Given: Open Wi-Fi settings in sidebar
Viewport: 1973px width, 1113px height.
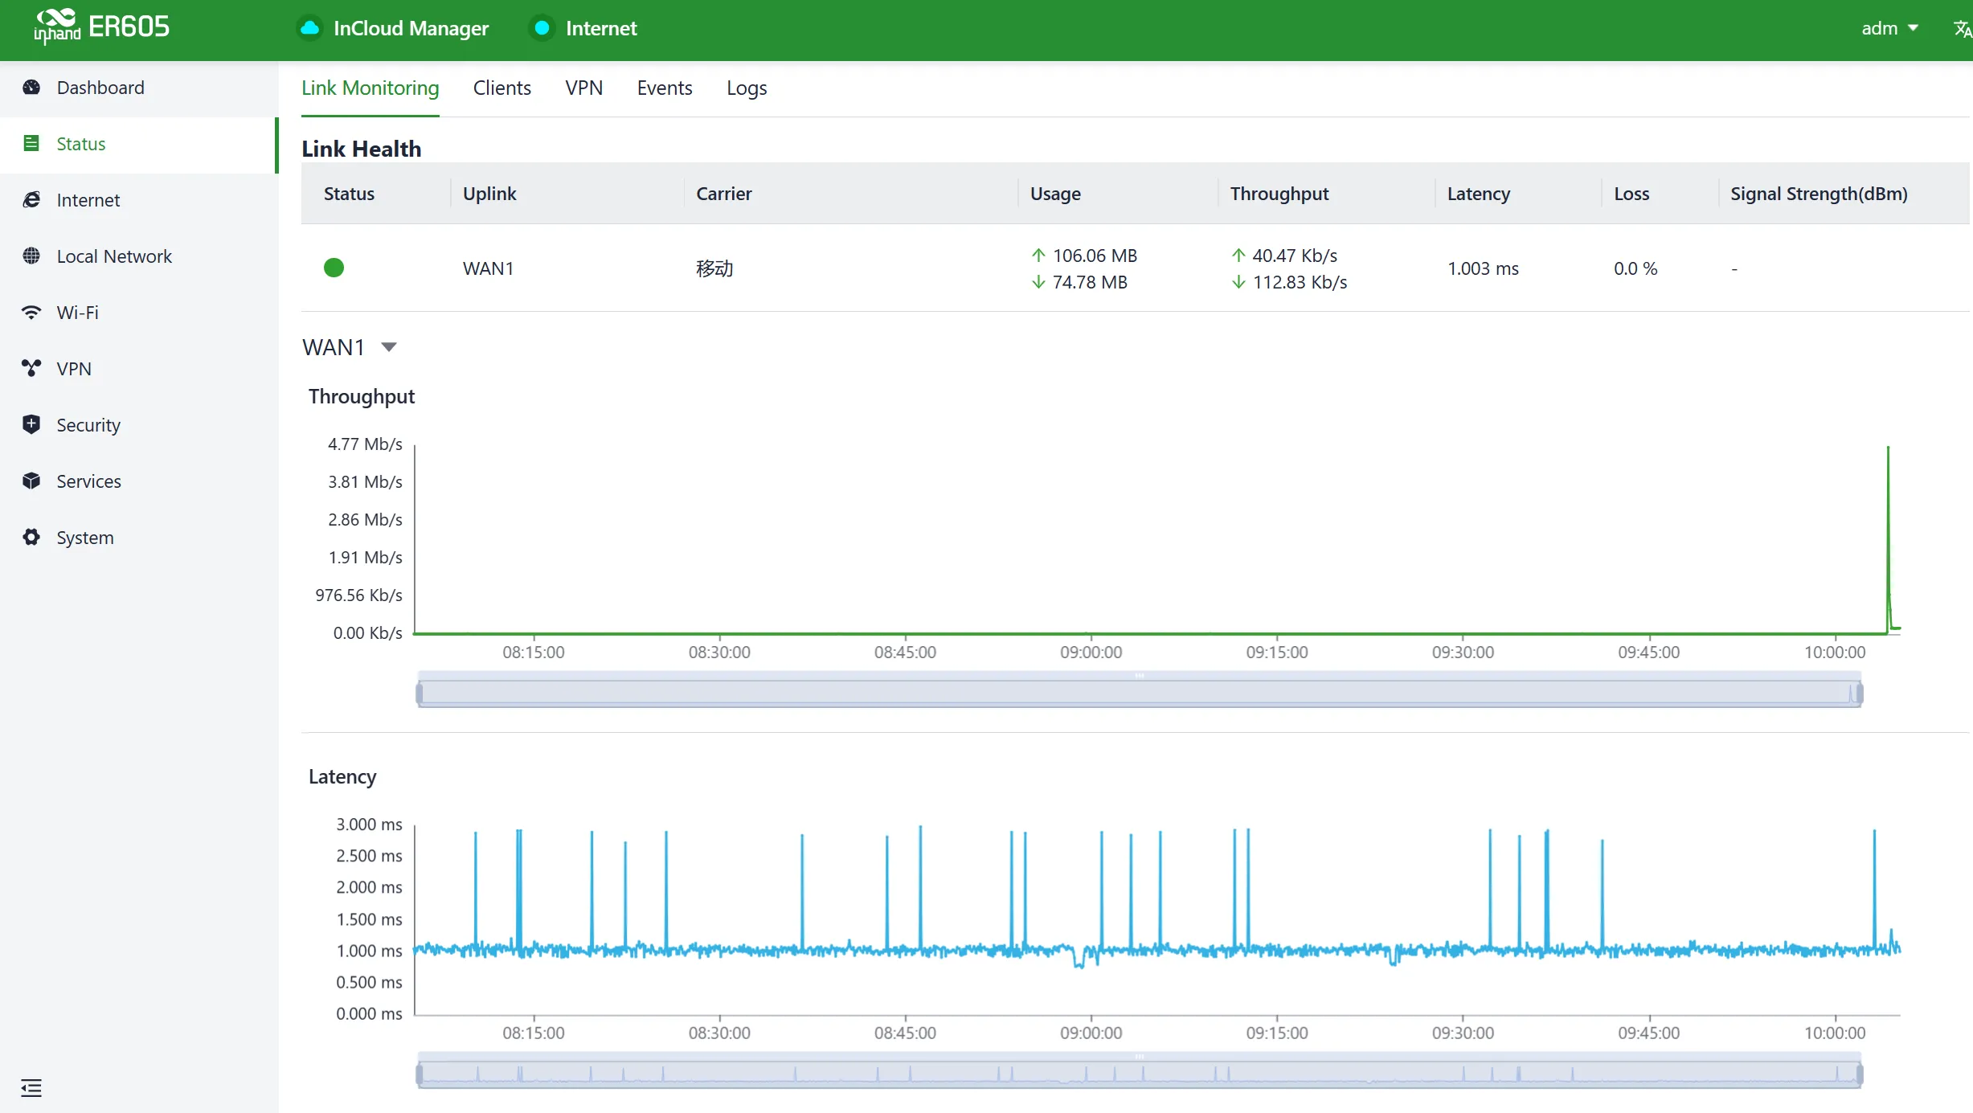Looking at the screenshot, I should click(x=138, y=313).
